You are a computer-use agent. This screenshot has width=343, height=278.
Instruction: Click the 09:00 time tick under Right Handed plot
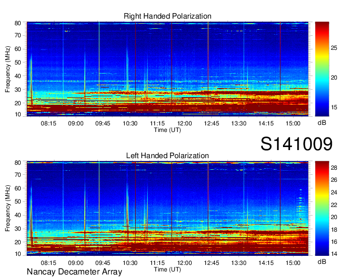point(76,123)
